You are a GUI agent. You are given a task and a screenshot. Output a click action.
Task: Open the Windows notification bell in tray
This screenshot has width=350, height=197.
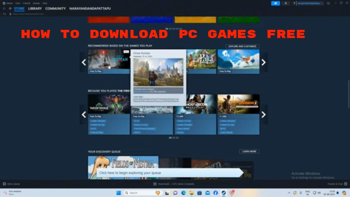tap(337, 193)
